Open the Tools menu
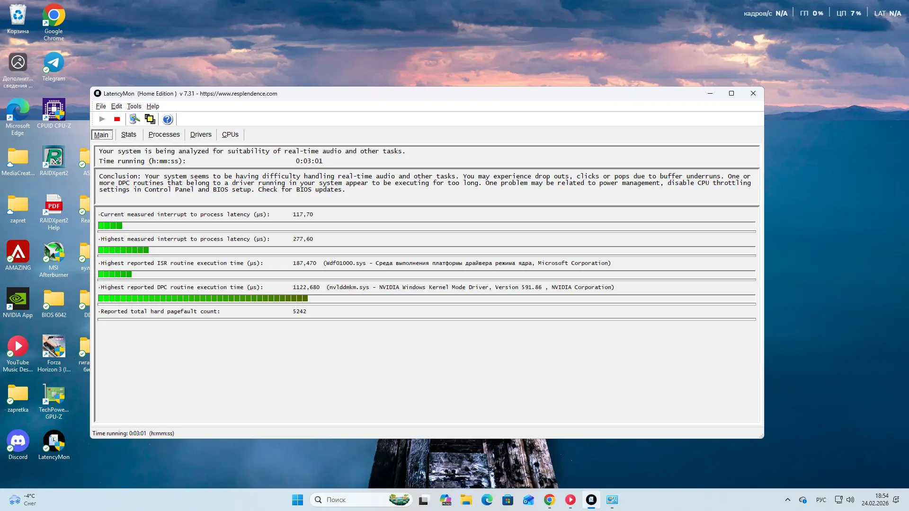Screen dimensions: 909x511 click(134, 106)
